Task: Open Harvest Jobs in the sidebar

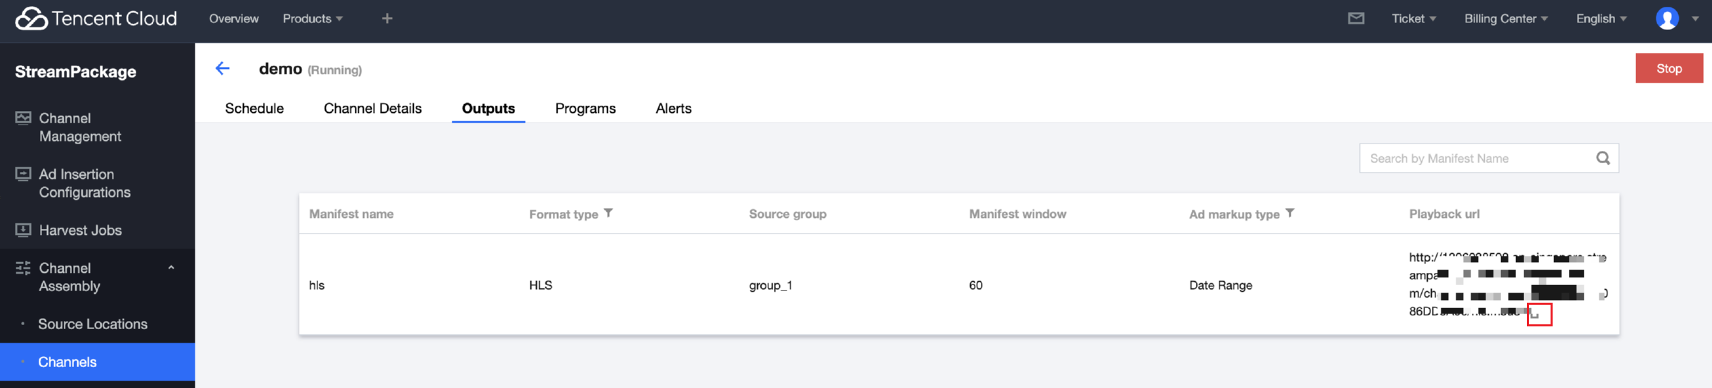Action: [x=80, y=230]
